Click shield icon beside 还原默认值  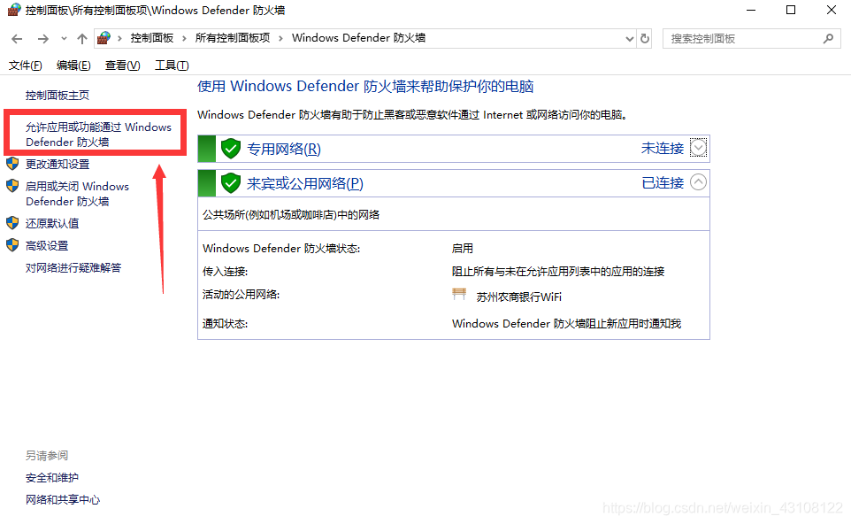click(x=12, y=223)
